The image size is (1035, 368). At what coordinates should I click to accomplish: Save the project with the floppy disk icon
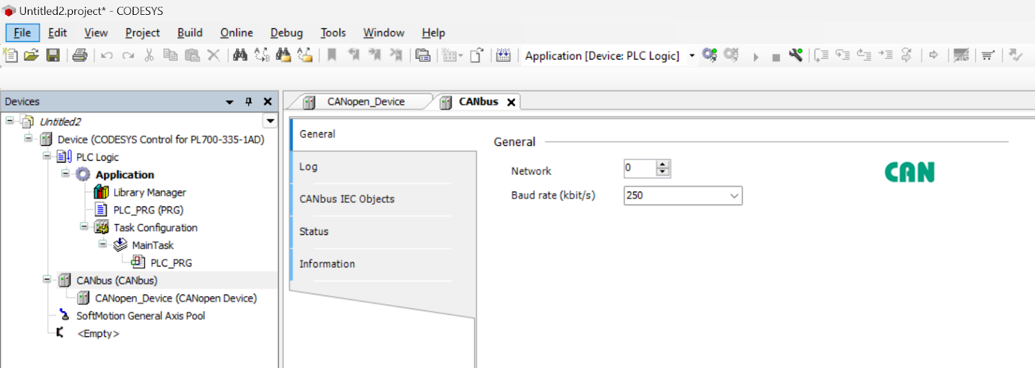pyautogui.click(x=53, y=55)
